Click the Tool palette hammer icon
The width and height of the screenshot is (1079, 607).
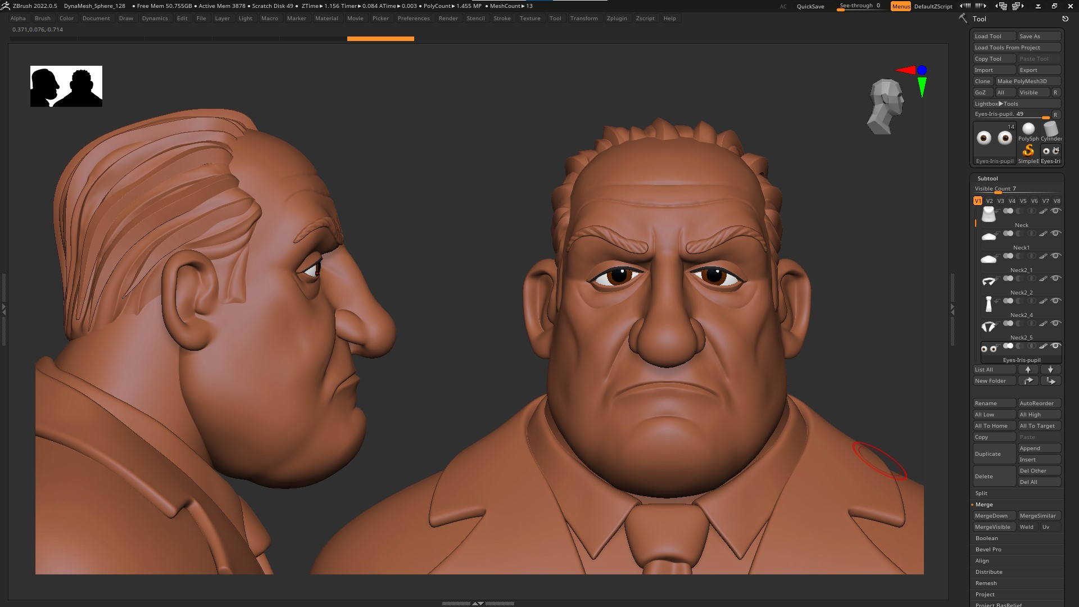(963, 19)
